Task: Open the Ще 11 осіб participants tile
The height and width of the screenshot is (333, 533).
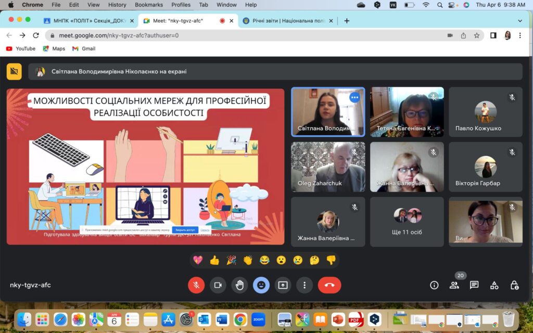Action: 407,222
